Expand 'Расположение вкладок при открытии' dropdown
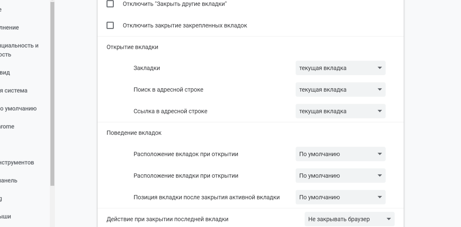This screenshot has width=461, height=227. (x=340, y=154)
